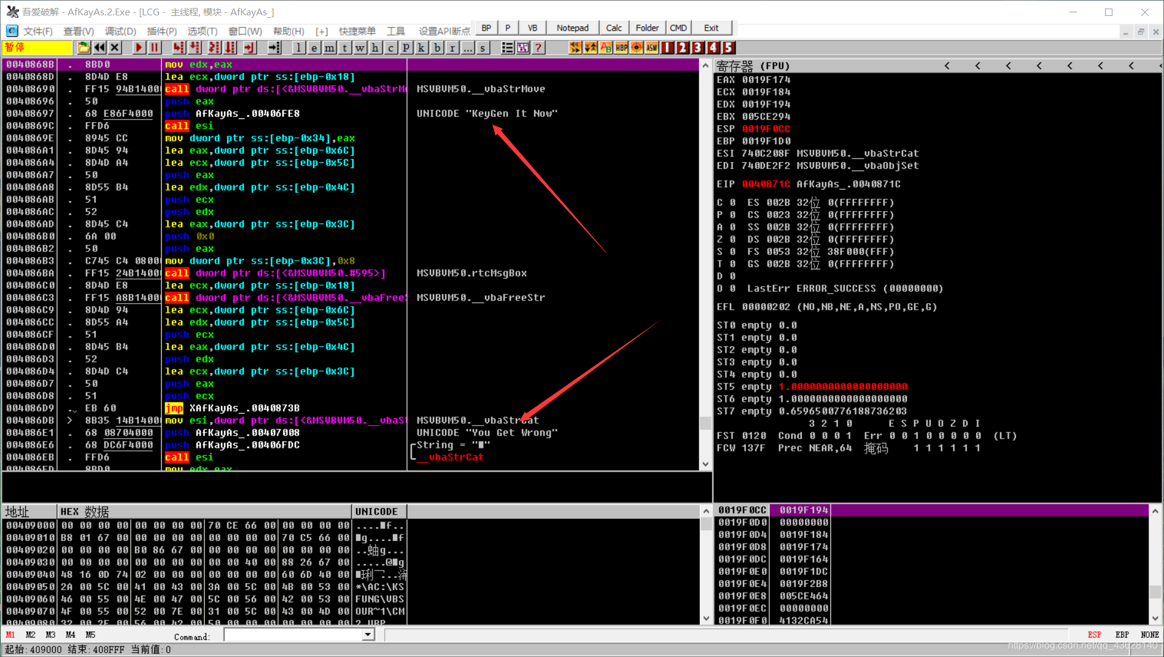
Task: Click the 寄存器 (FPU) registers header
Action: 753,66
